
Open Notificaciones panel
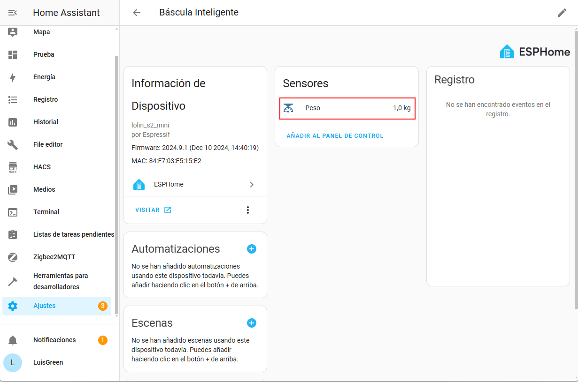tap(54, 340)
